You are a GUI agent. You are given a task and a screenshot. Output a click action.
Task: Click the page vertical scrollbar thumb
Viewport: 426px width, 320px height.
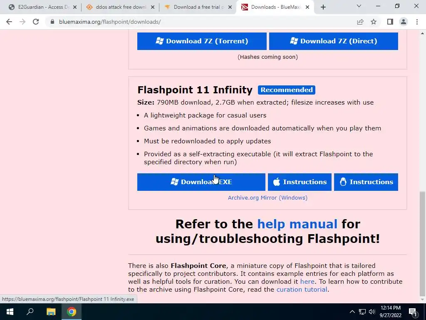[x=423, y=243]
